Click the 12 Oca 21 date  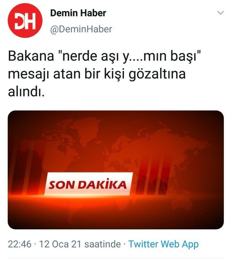click(x=60, y=244)
